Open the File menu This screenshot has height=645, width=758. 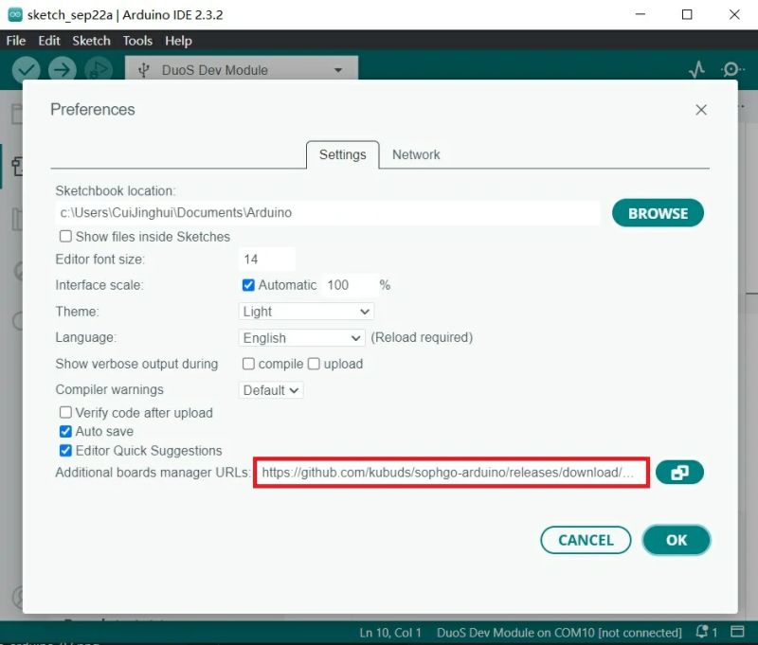pyautogui.click(x=16, y=41)
